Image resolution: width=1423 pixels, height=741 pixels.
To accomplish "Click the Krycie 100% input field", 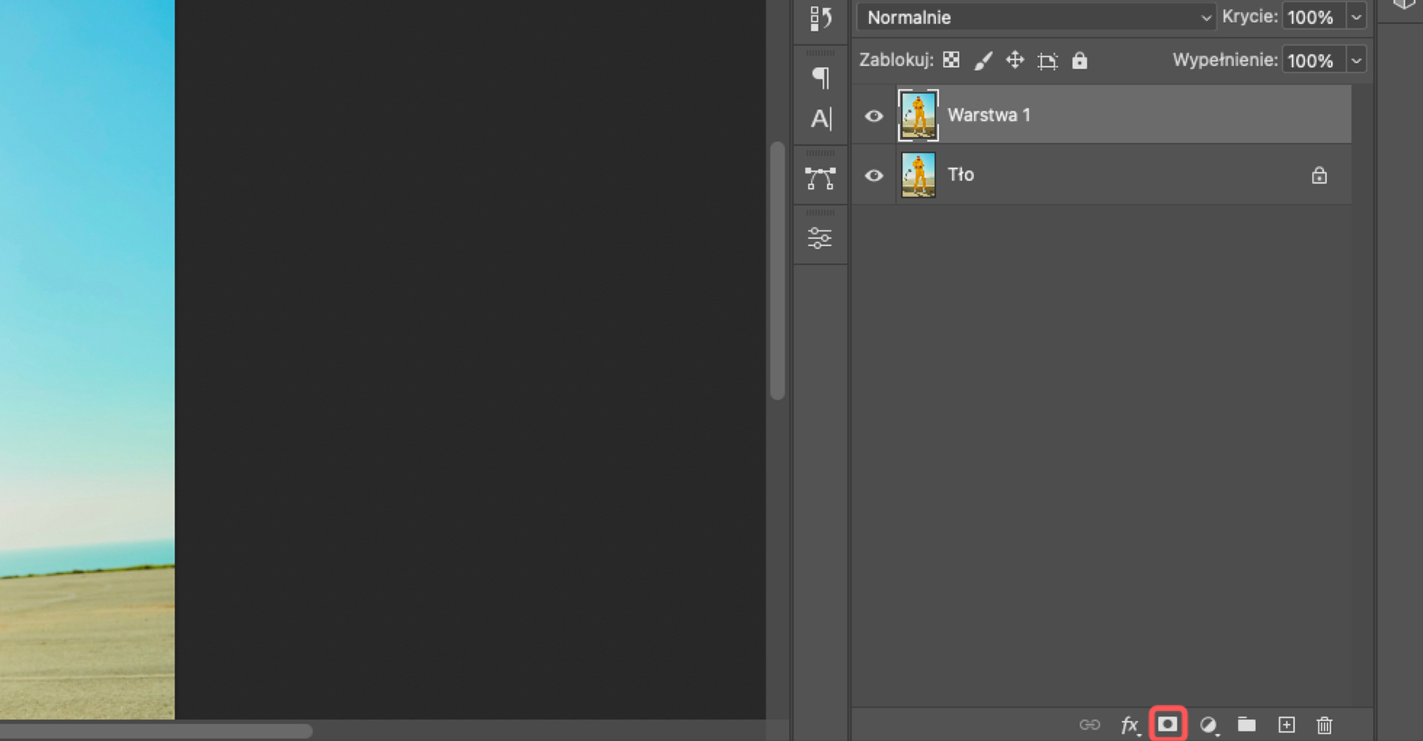I will tap(1313, 17).
